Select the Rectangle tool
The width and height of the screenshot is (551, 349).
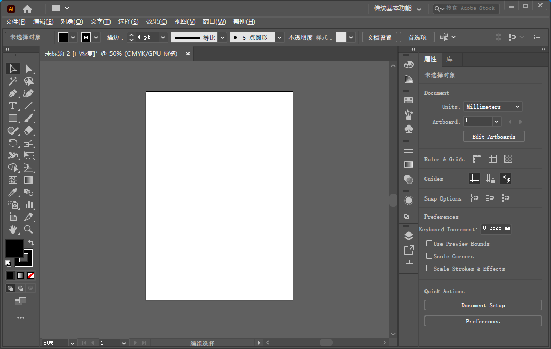(x=13, y=119)
